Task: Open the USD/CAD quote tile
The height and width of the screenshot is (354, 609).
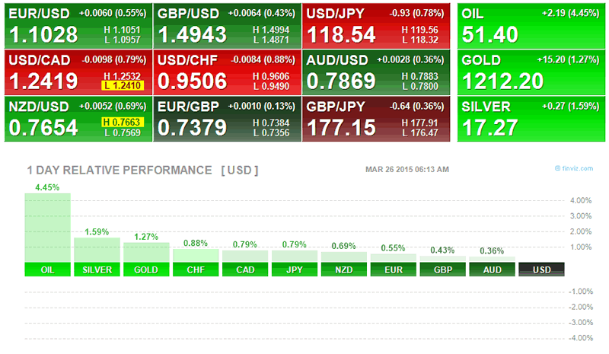Action: pos(76,72)
